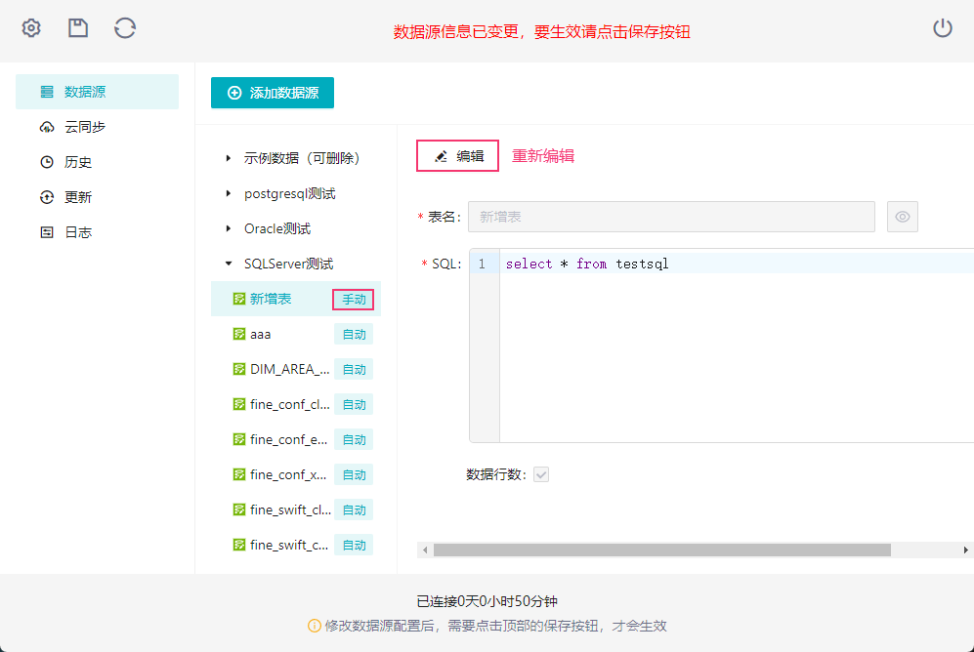Click the 自动 tag beside fine_swift_c
The width and height of the screenshot is (974, 652).
pos(354,546)
